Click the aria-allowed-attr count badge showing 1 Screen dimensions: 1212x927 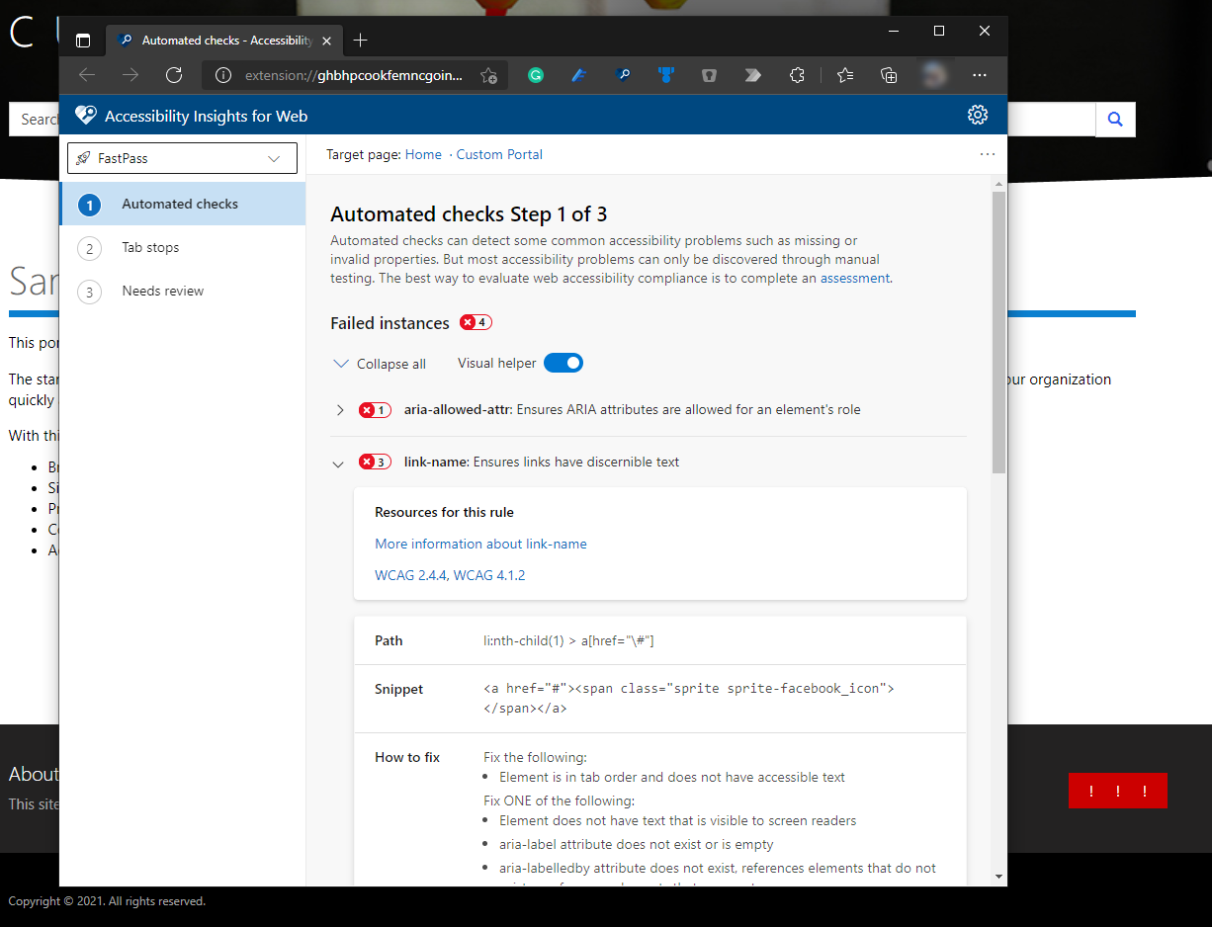click(375, 409)
